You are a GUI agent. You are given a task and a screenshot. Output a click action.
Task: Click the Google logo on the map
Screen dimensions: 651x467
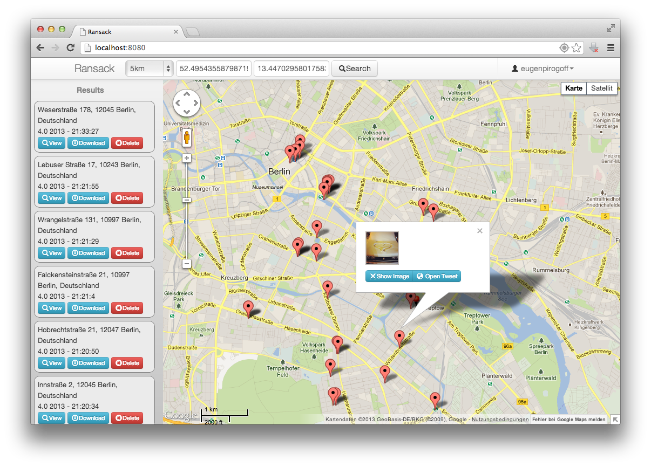coord(181,416)
